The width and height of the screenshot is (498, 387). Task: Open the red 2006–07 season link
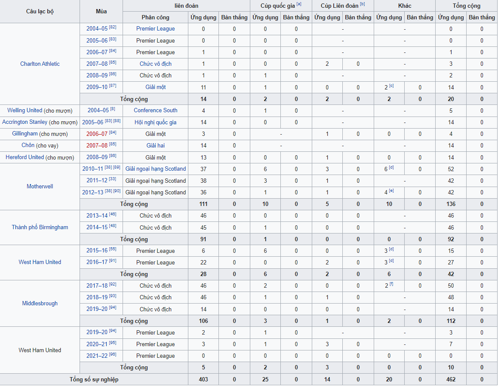pos(97,134)
